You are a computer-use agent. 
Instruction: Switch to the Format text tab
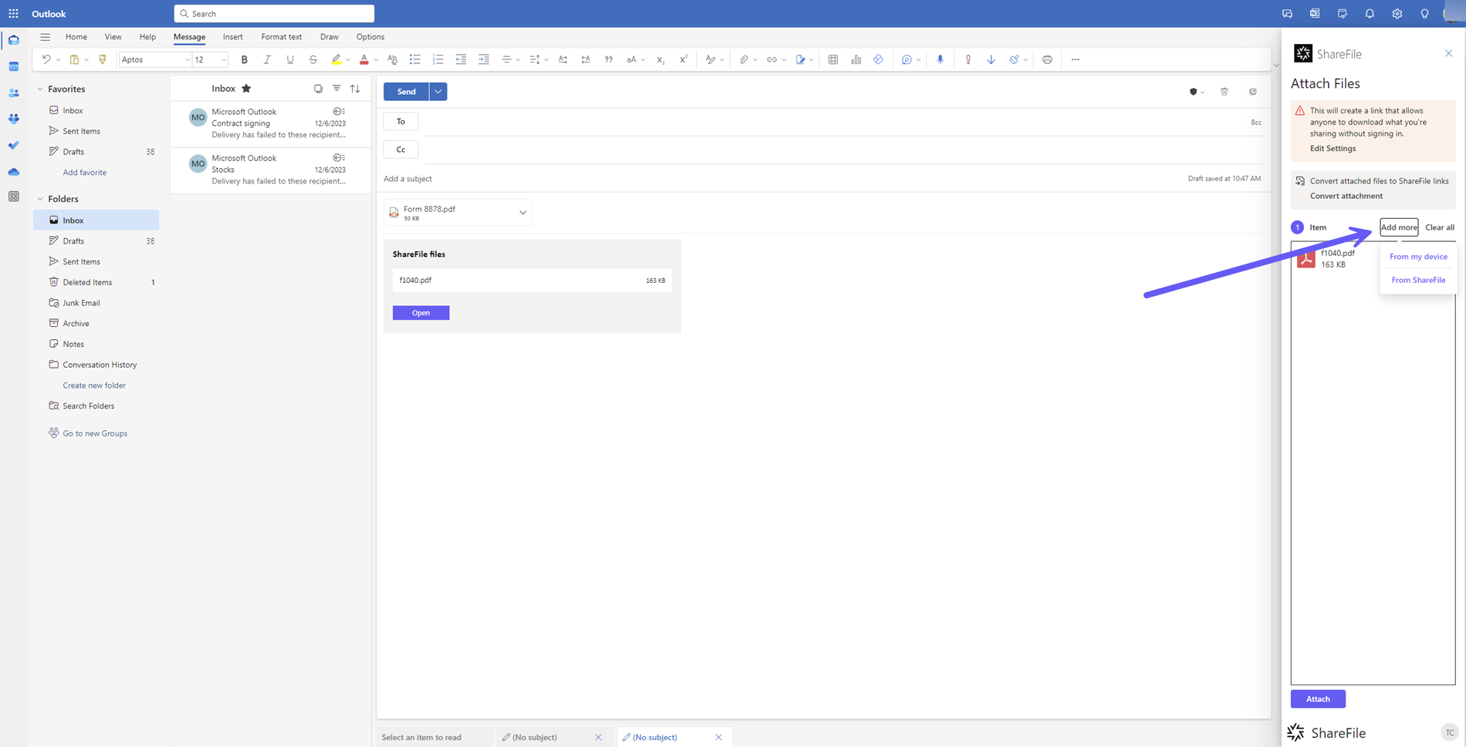point(282,37)
